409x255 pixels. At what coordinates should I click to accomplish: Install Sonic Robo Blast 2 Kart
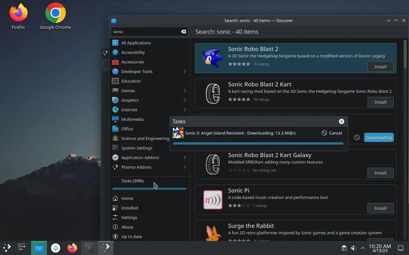click(380, 102)
